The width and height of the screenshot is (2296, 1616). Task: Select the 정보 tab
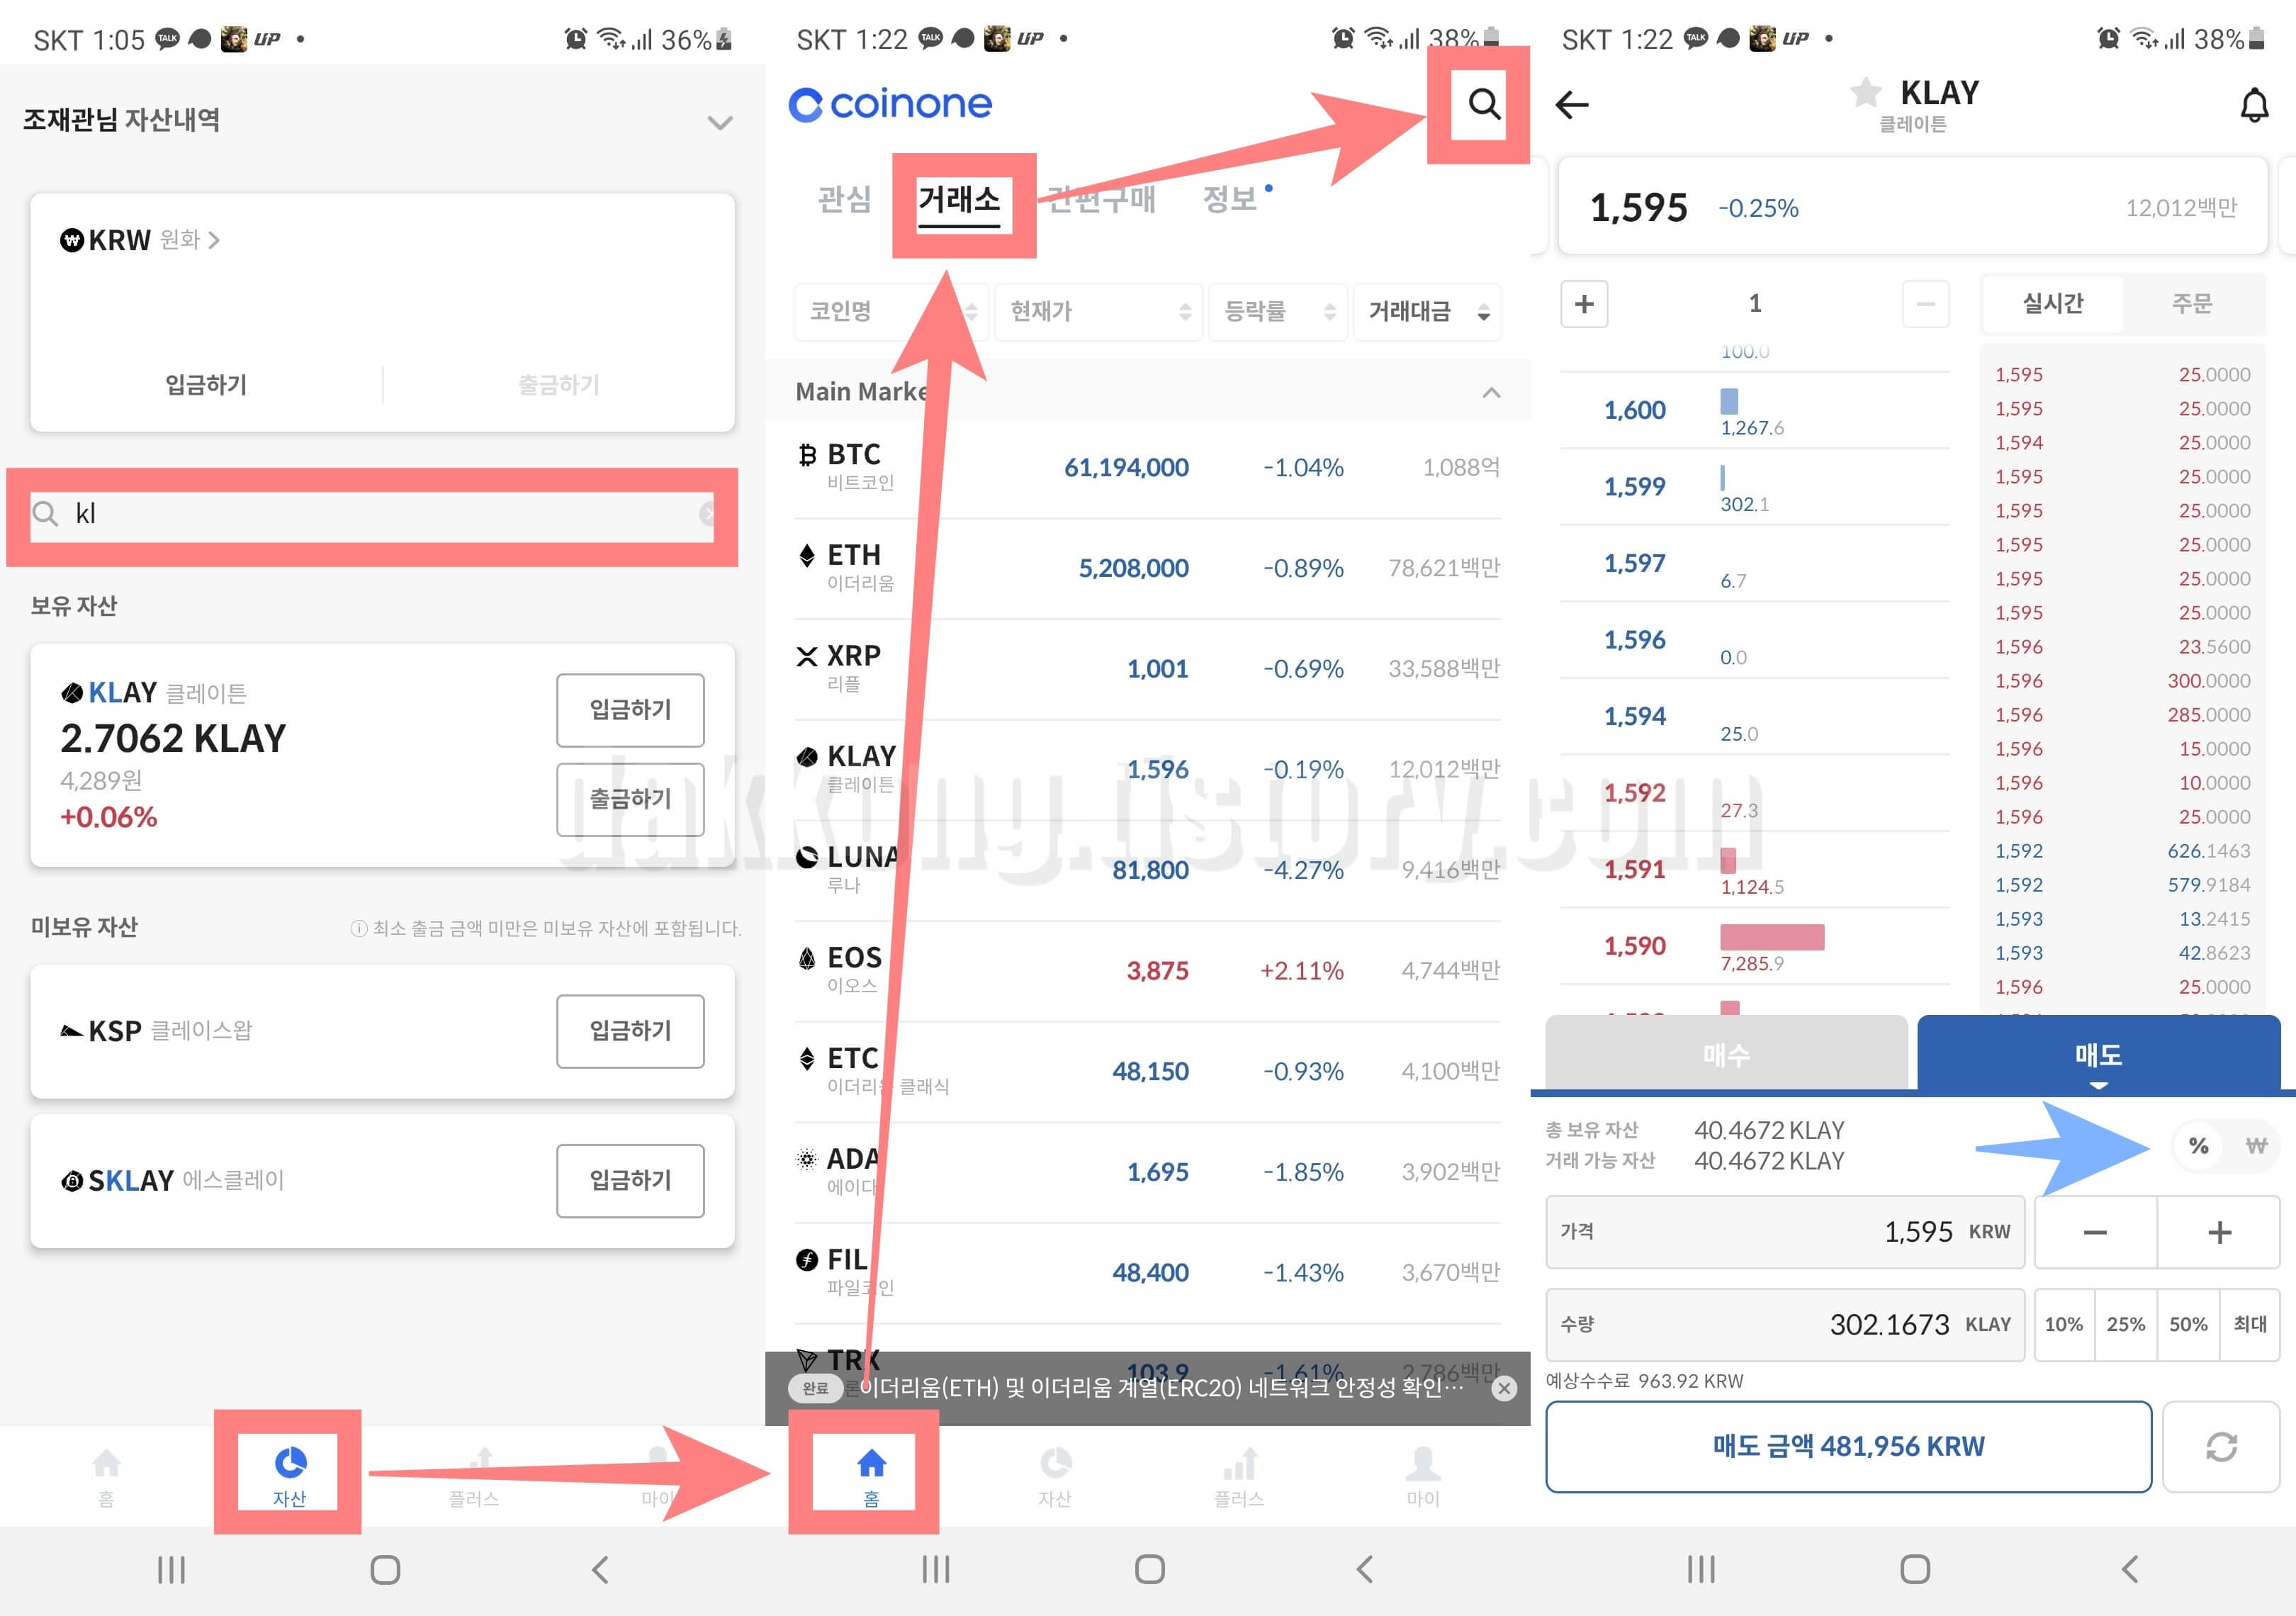[1230, 199]
